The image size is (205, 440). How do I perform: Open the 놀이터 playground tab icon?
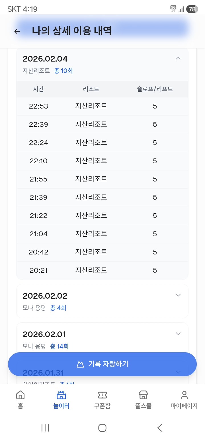[61, 395]
